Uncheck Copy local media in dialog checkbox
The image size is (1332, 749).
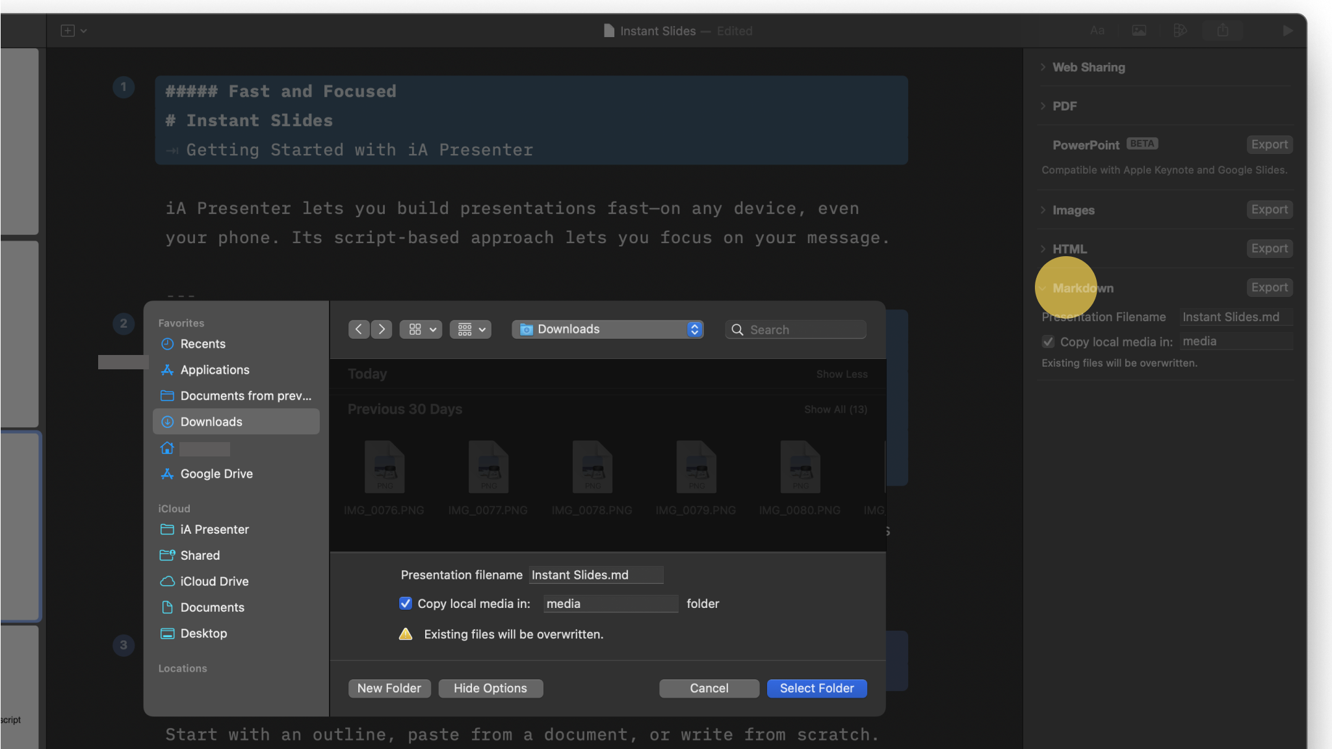point(405,603)
